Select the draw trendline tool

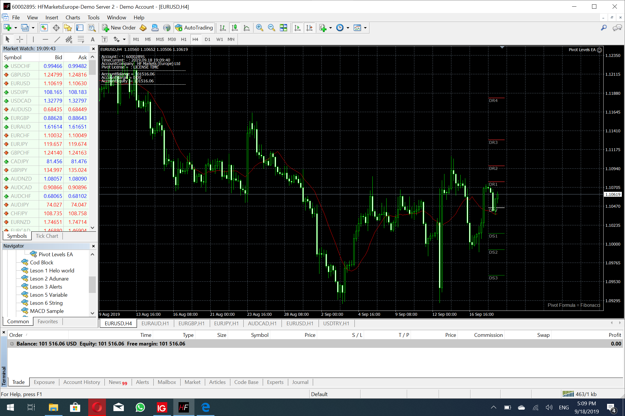(57, 39)
